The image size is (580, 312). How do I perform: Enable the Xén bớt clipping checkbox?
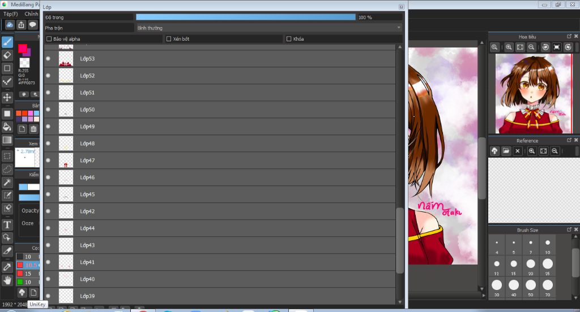point(169,39)
